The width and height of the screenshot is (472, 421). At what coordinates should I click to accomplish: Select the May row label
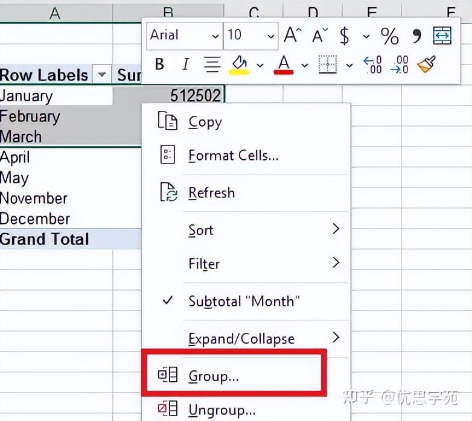click(x=56, y=178)
